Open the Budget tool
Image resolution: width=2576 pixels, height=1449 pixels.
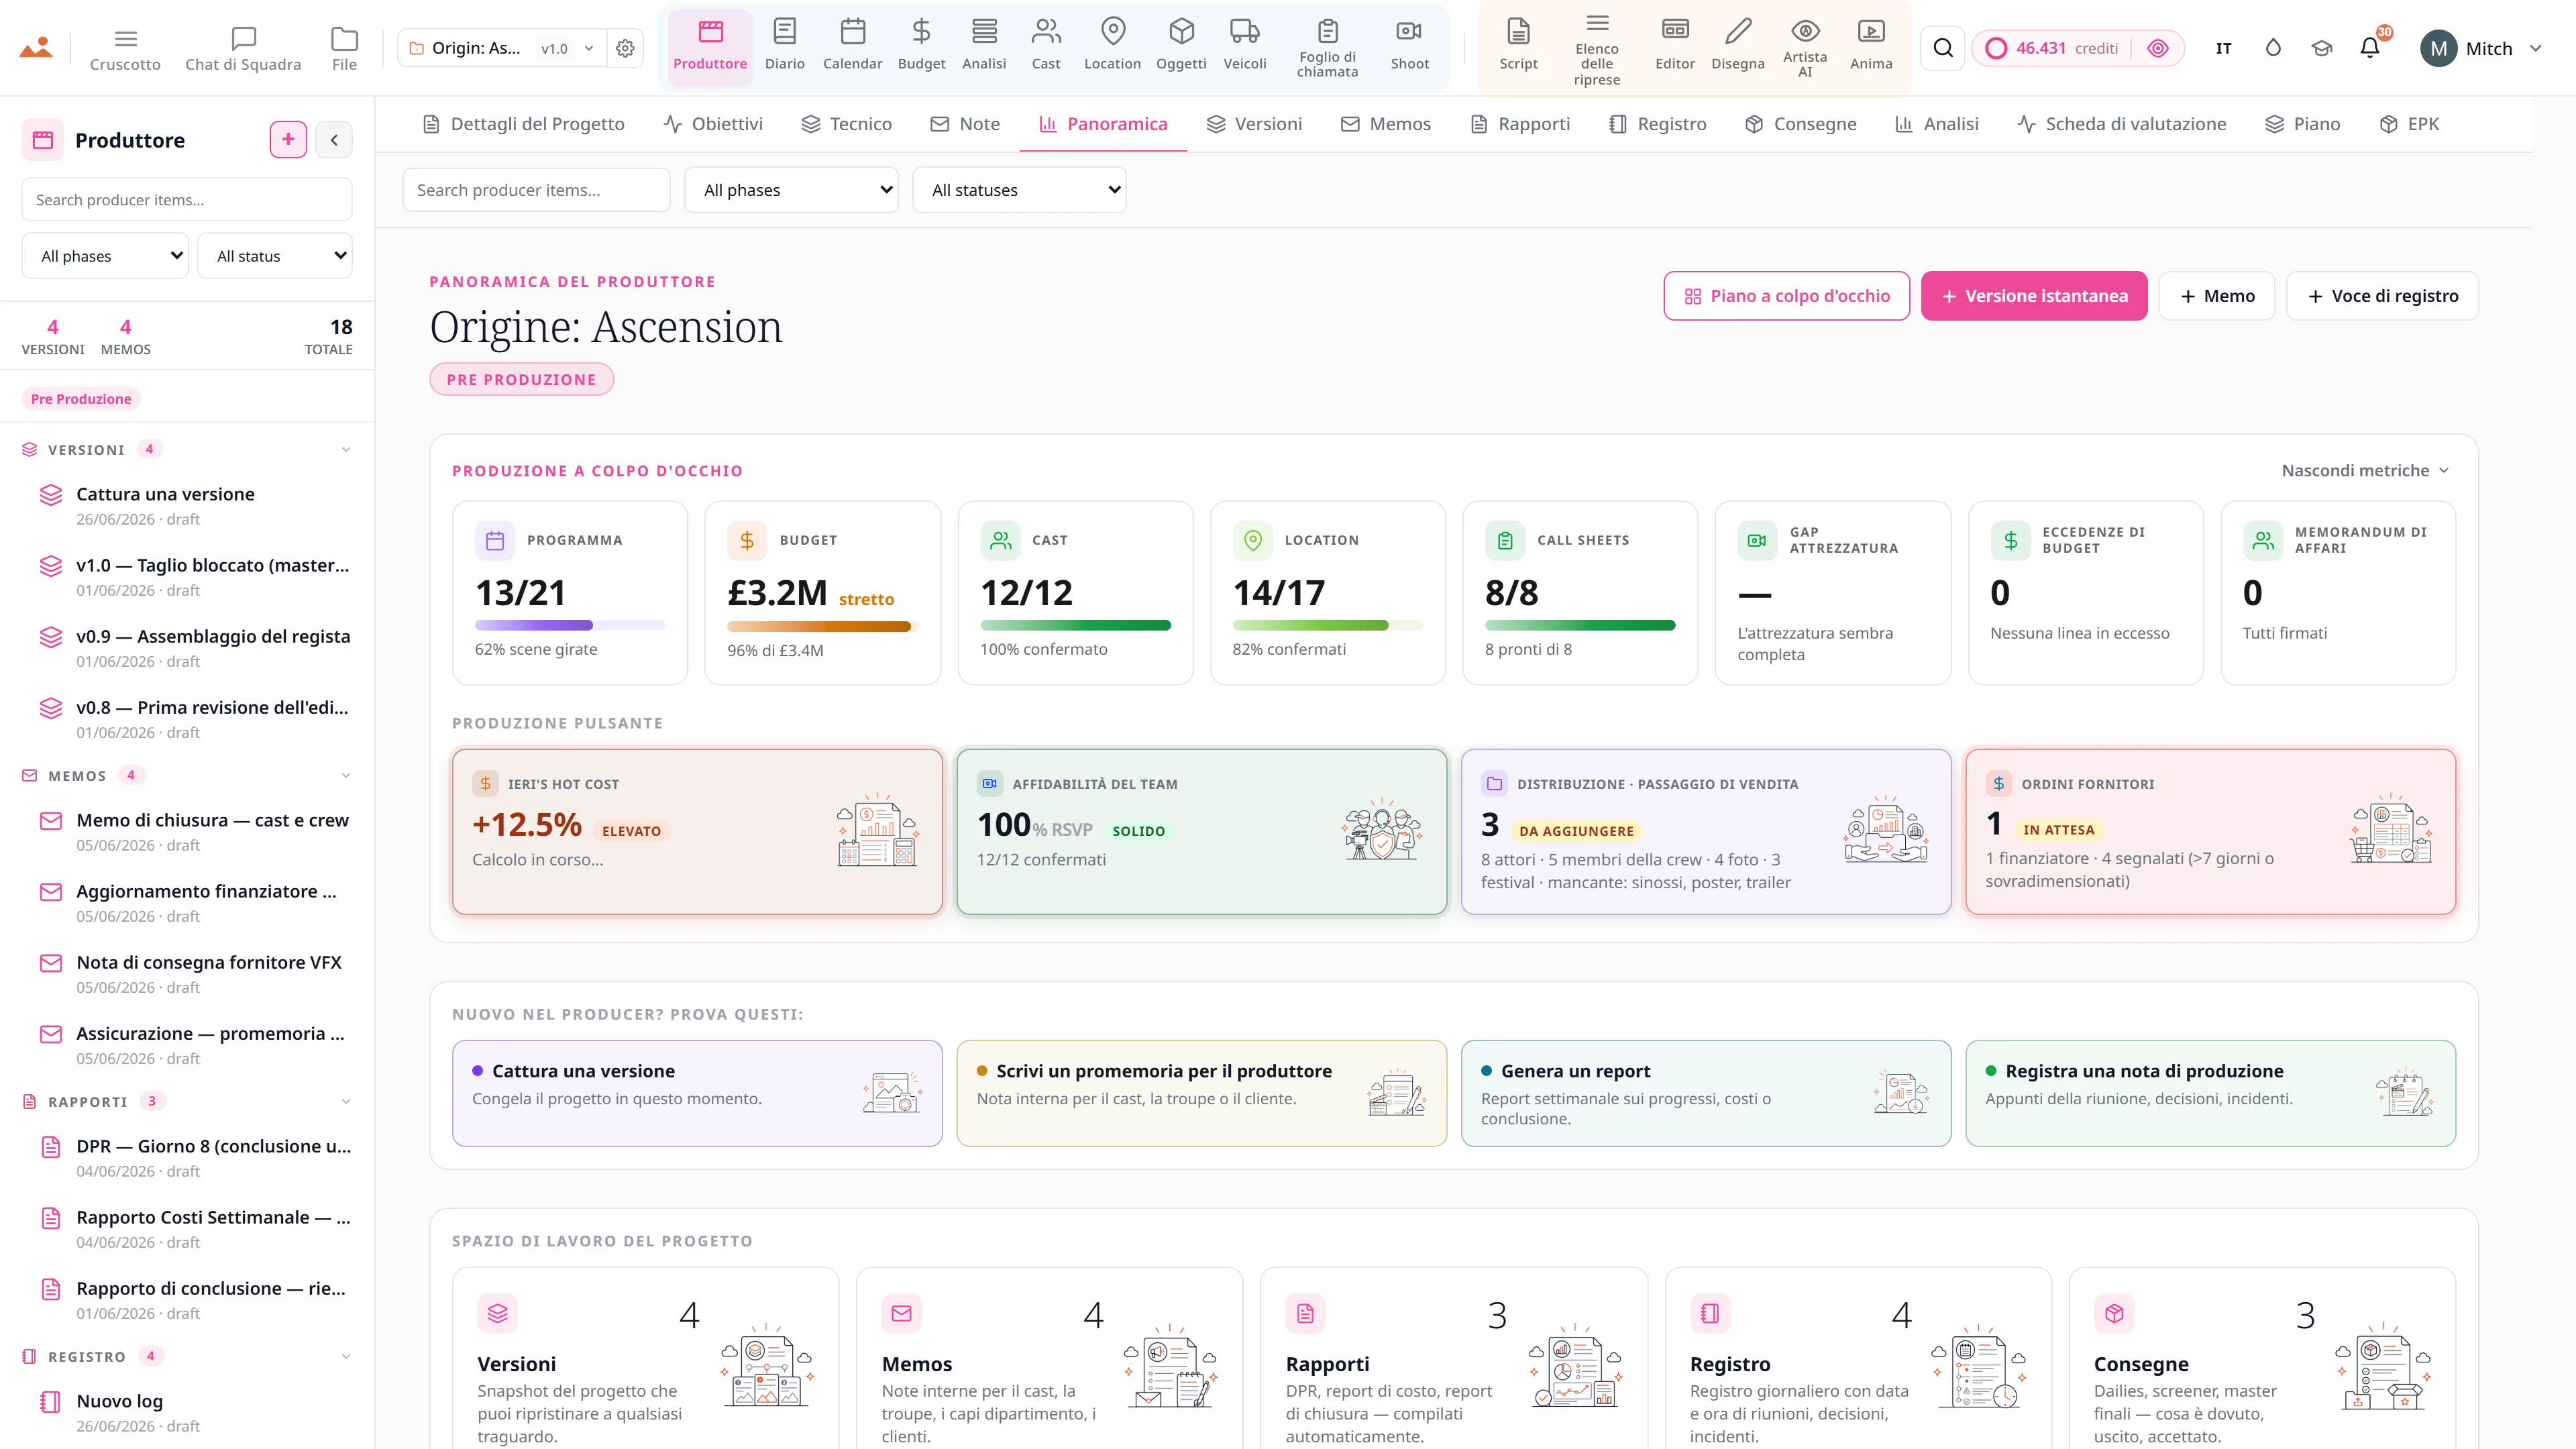pyautogui.click(x=921, y=46)
